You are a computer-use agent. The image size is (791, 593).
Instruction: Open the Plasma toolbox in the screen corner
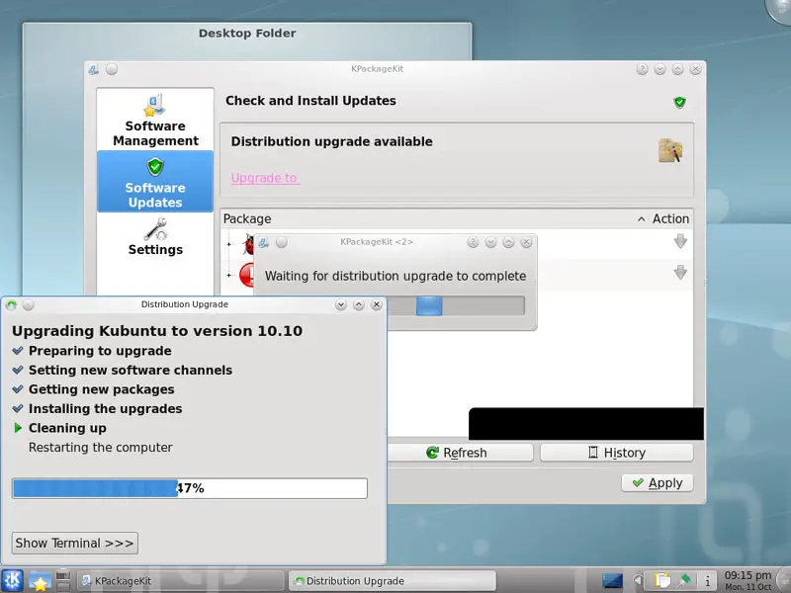point(779,9)
